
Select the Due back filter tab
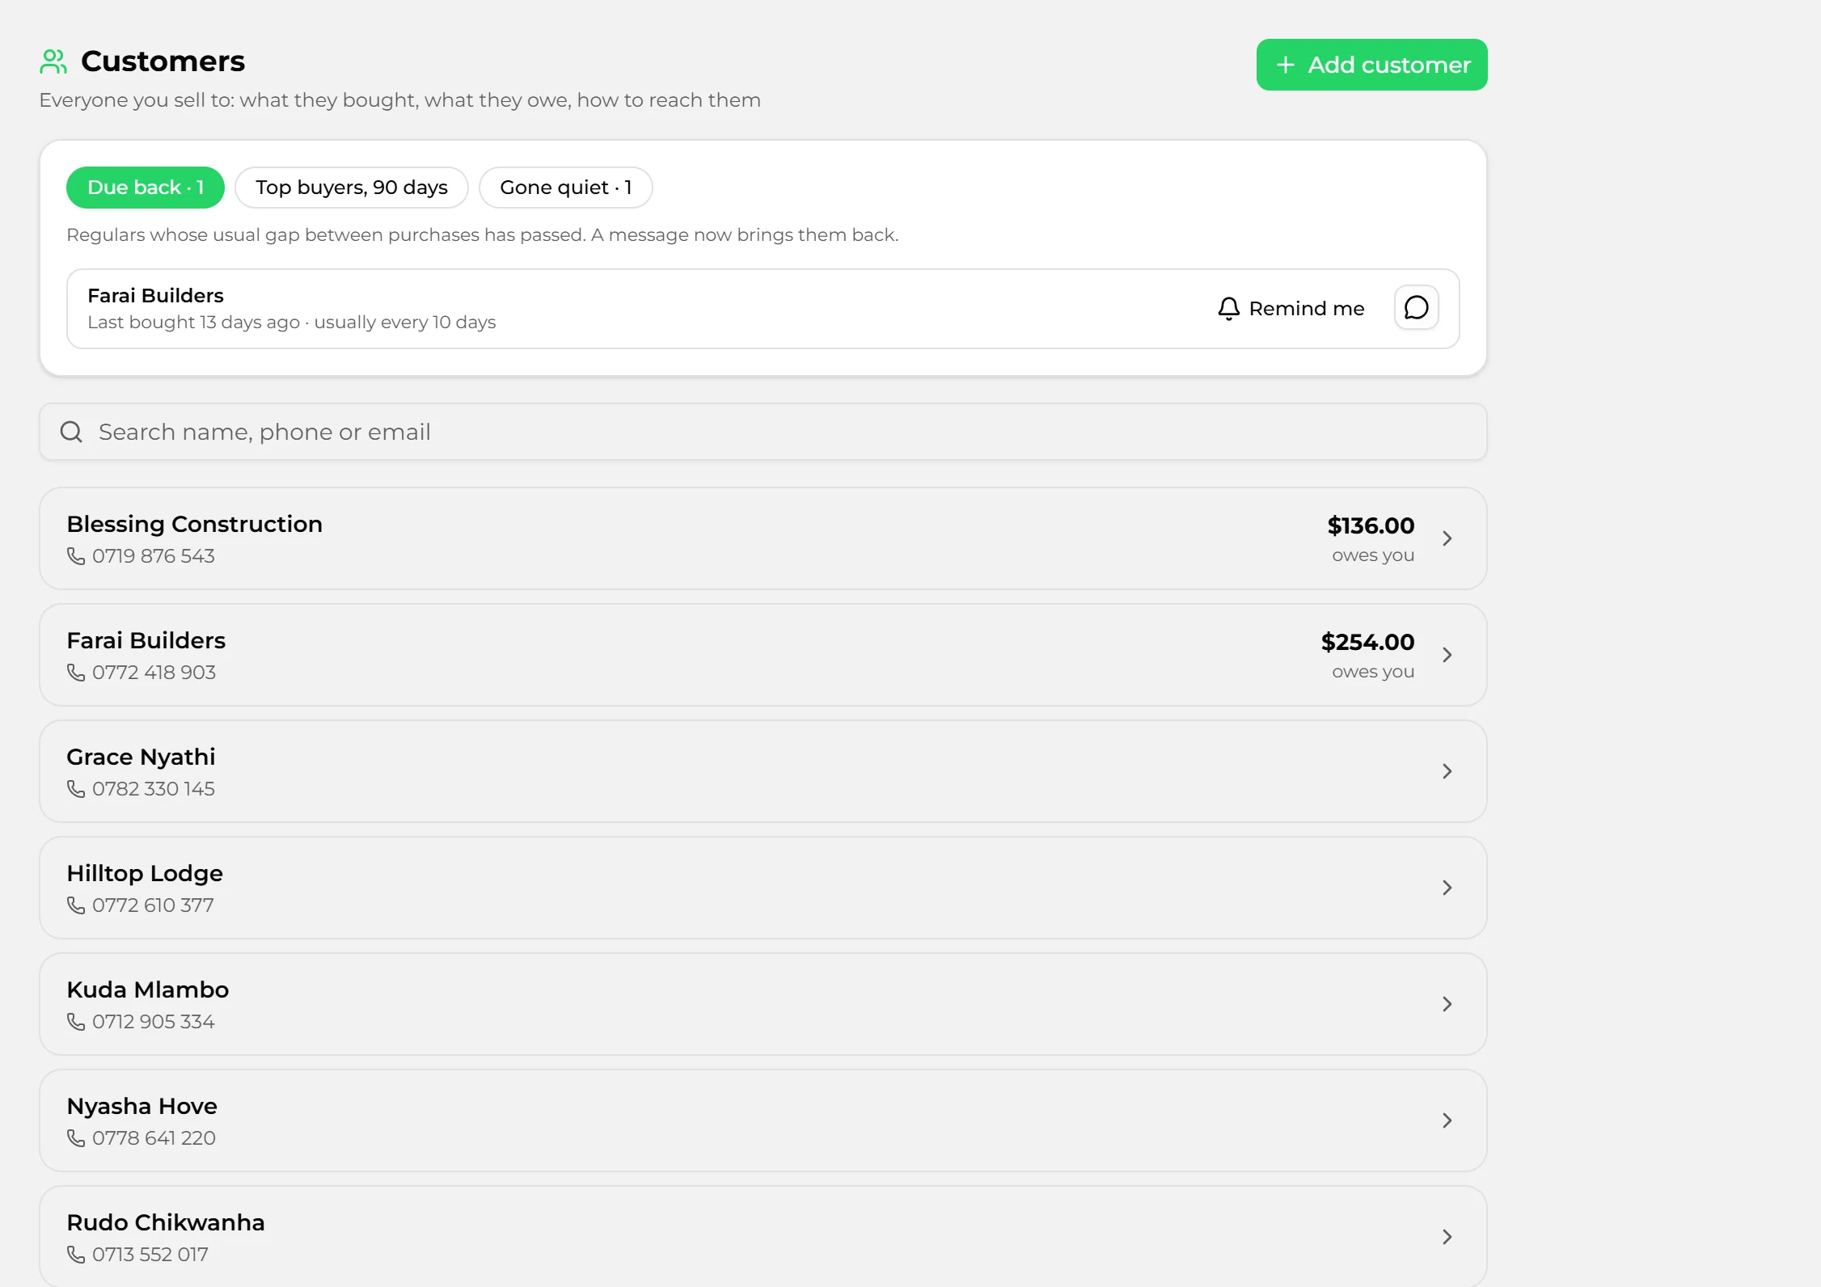[146, 188]
